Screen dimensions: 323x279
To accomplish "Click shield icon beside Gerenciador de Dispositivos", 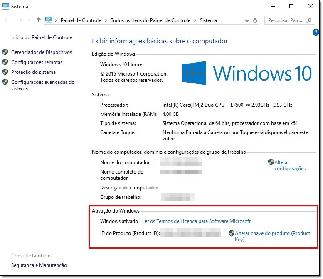I will click(5, 52).
